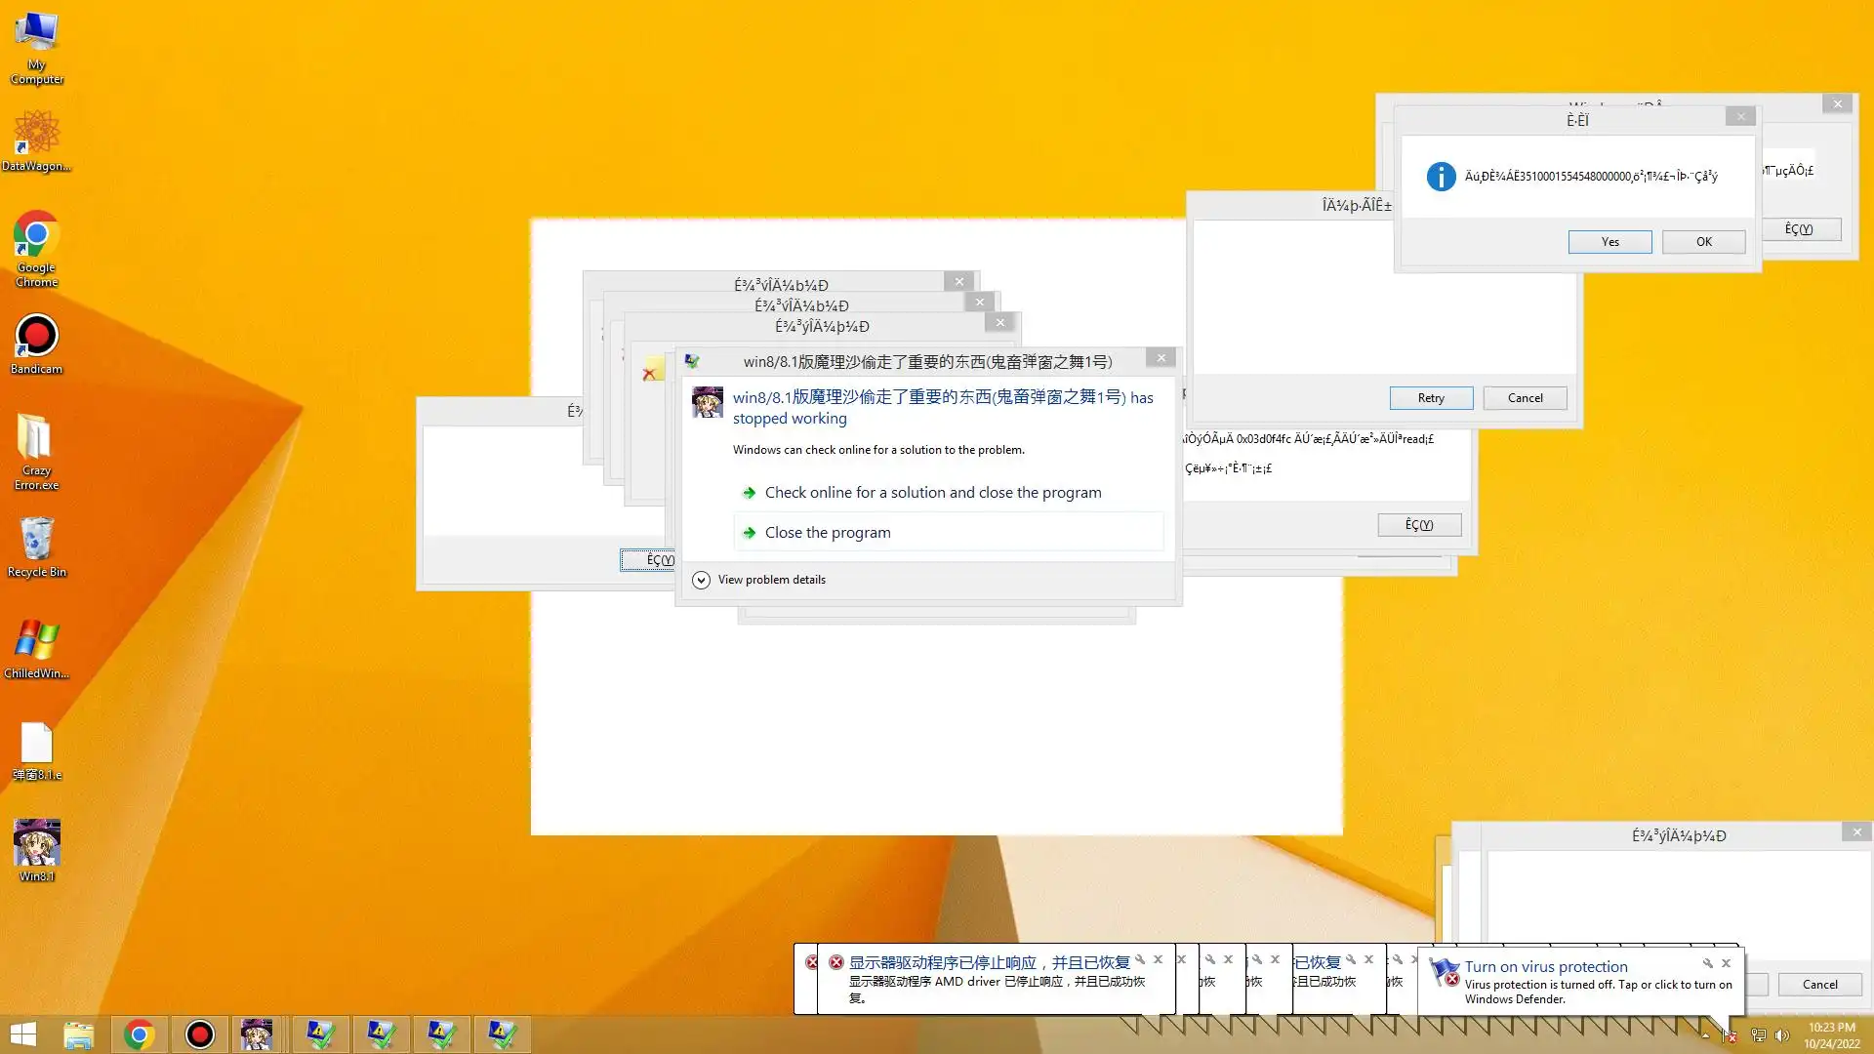This screenshot has height=1054, width=1874.
Task: Click the Windows Start button
Action: click(x=22, y=1034)
